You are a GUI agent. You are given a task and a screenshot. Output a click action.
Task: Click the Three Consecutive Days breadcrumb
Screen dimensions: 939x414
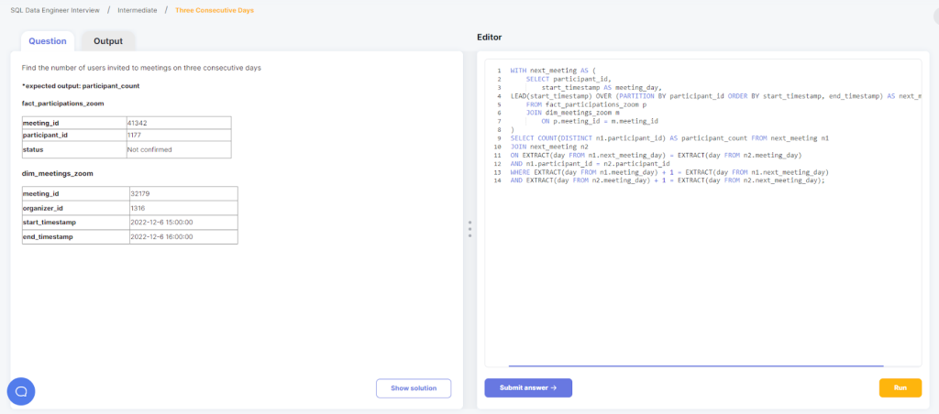215,10
